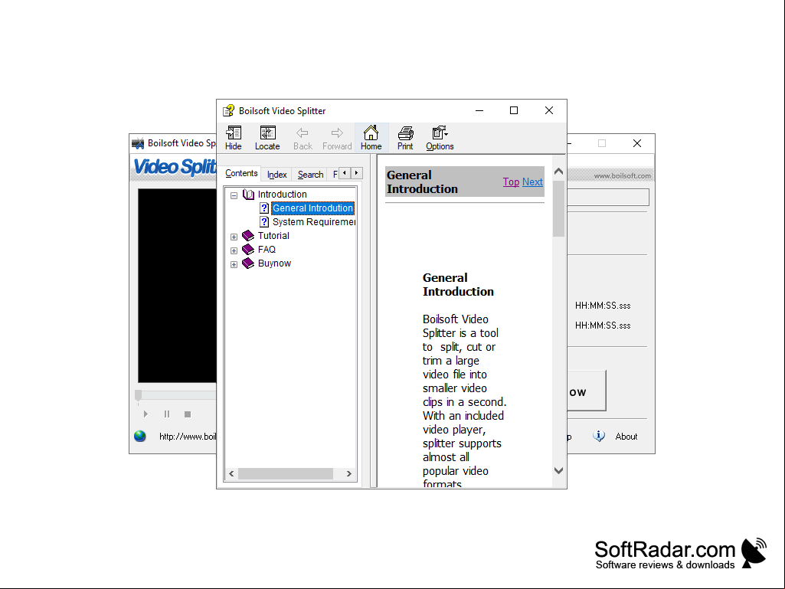The image size is (785, 589).
Task: Select the Introduction open book icon
Action: click(248, 195)
